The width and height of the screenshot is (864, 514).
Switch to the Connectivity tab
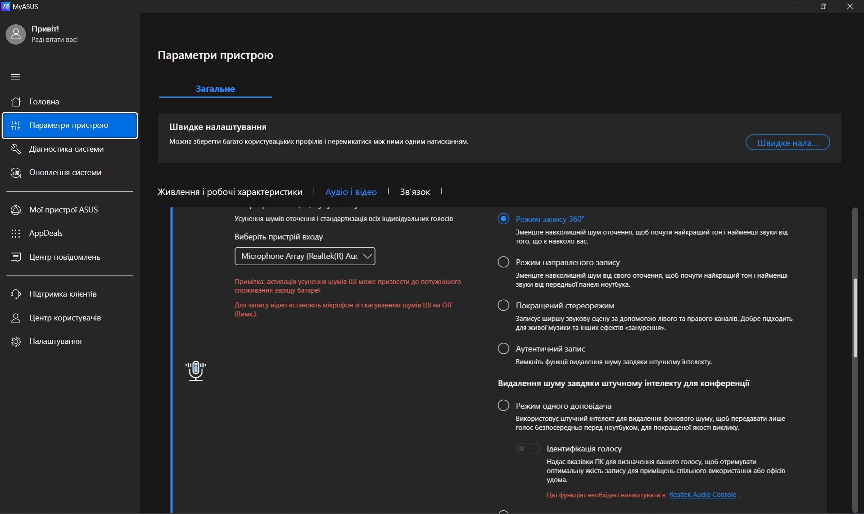click(415, 192)
